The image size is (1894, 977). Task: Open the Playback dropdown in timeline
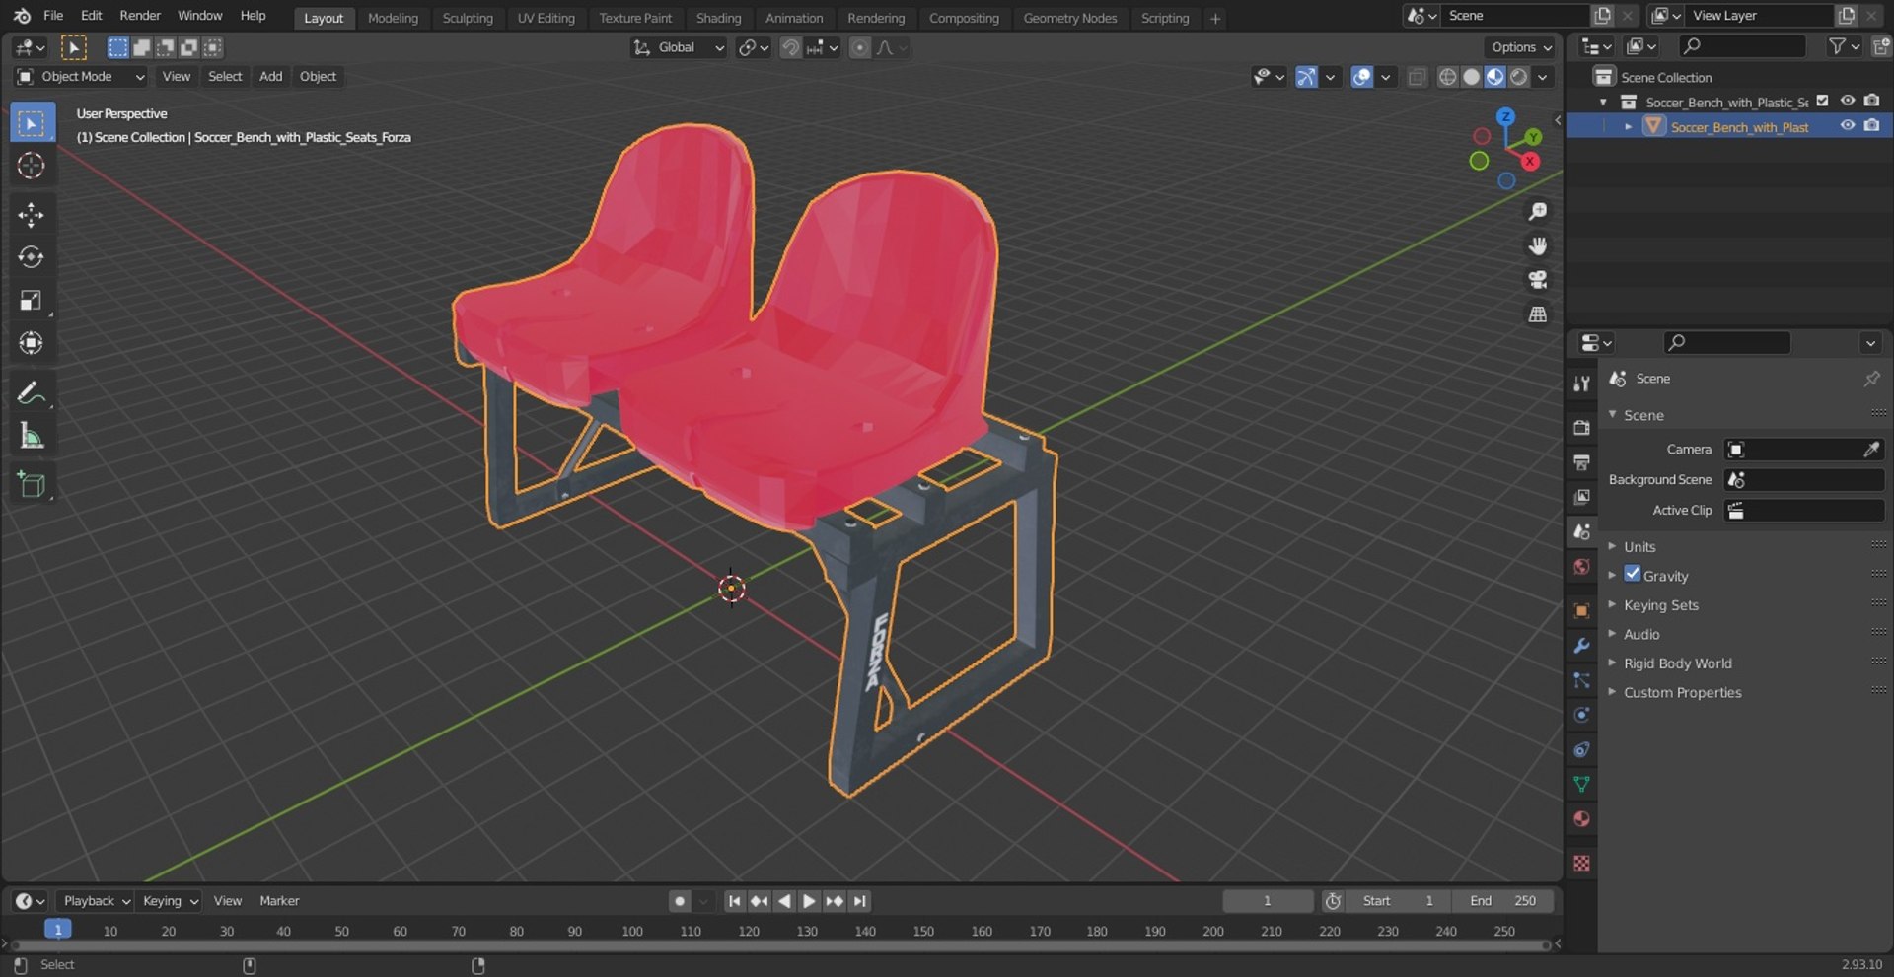click(96, 901)
